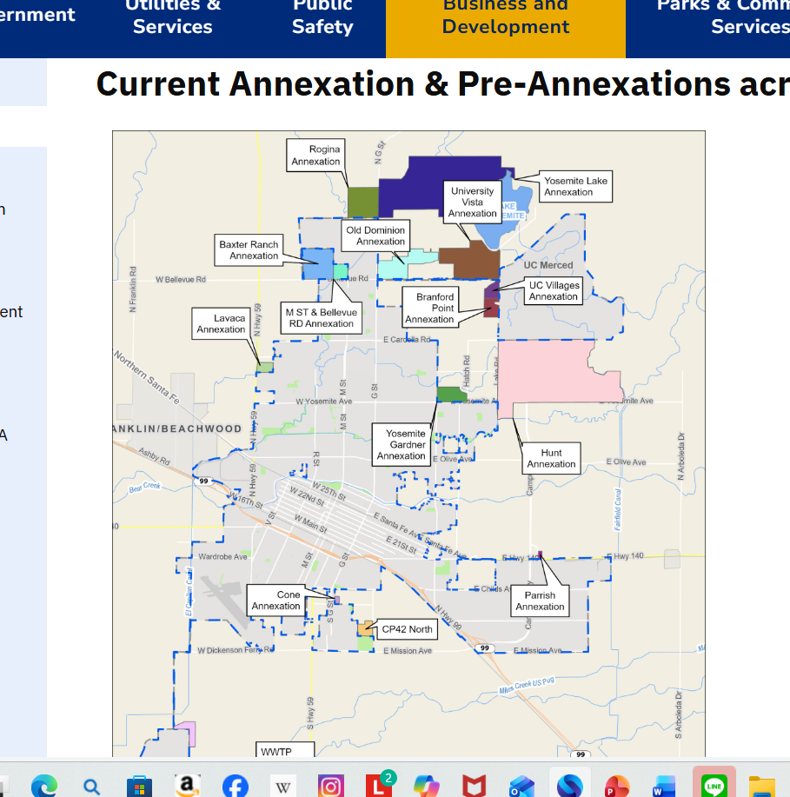Click the Rogina Annexation map label
790x797 pixels.
point(316,156)
